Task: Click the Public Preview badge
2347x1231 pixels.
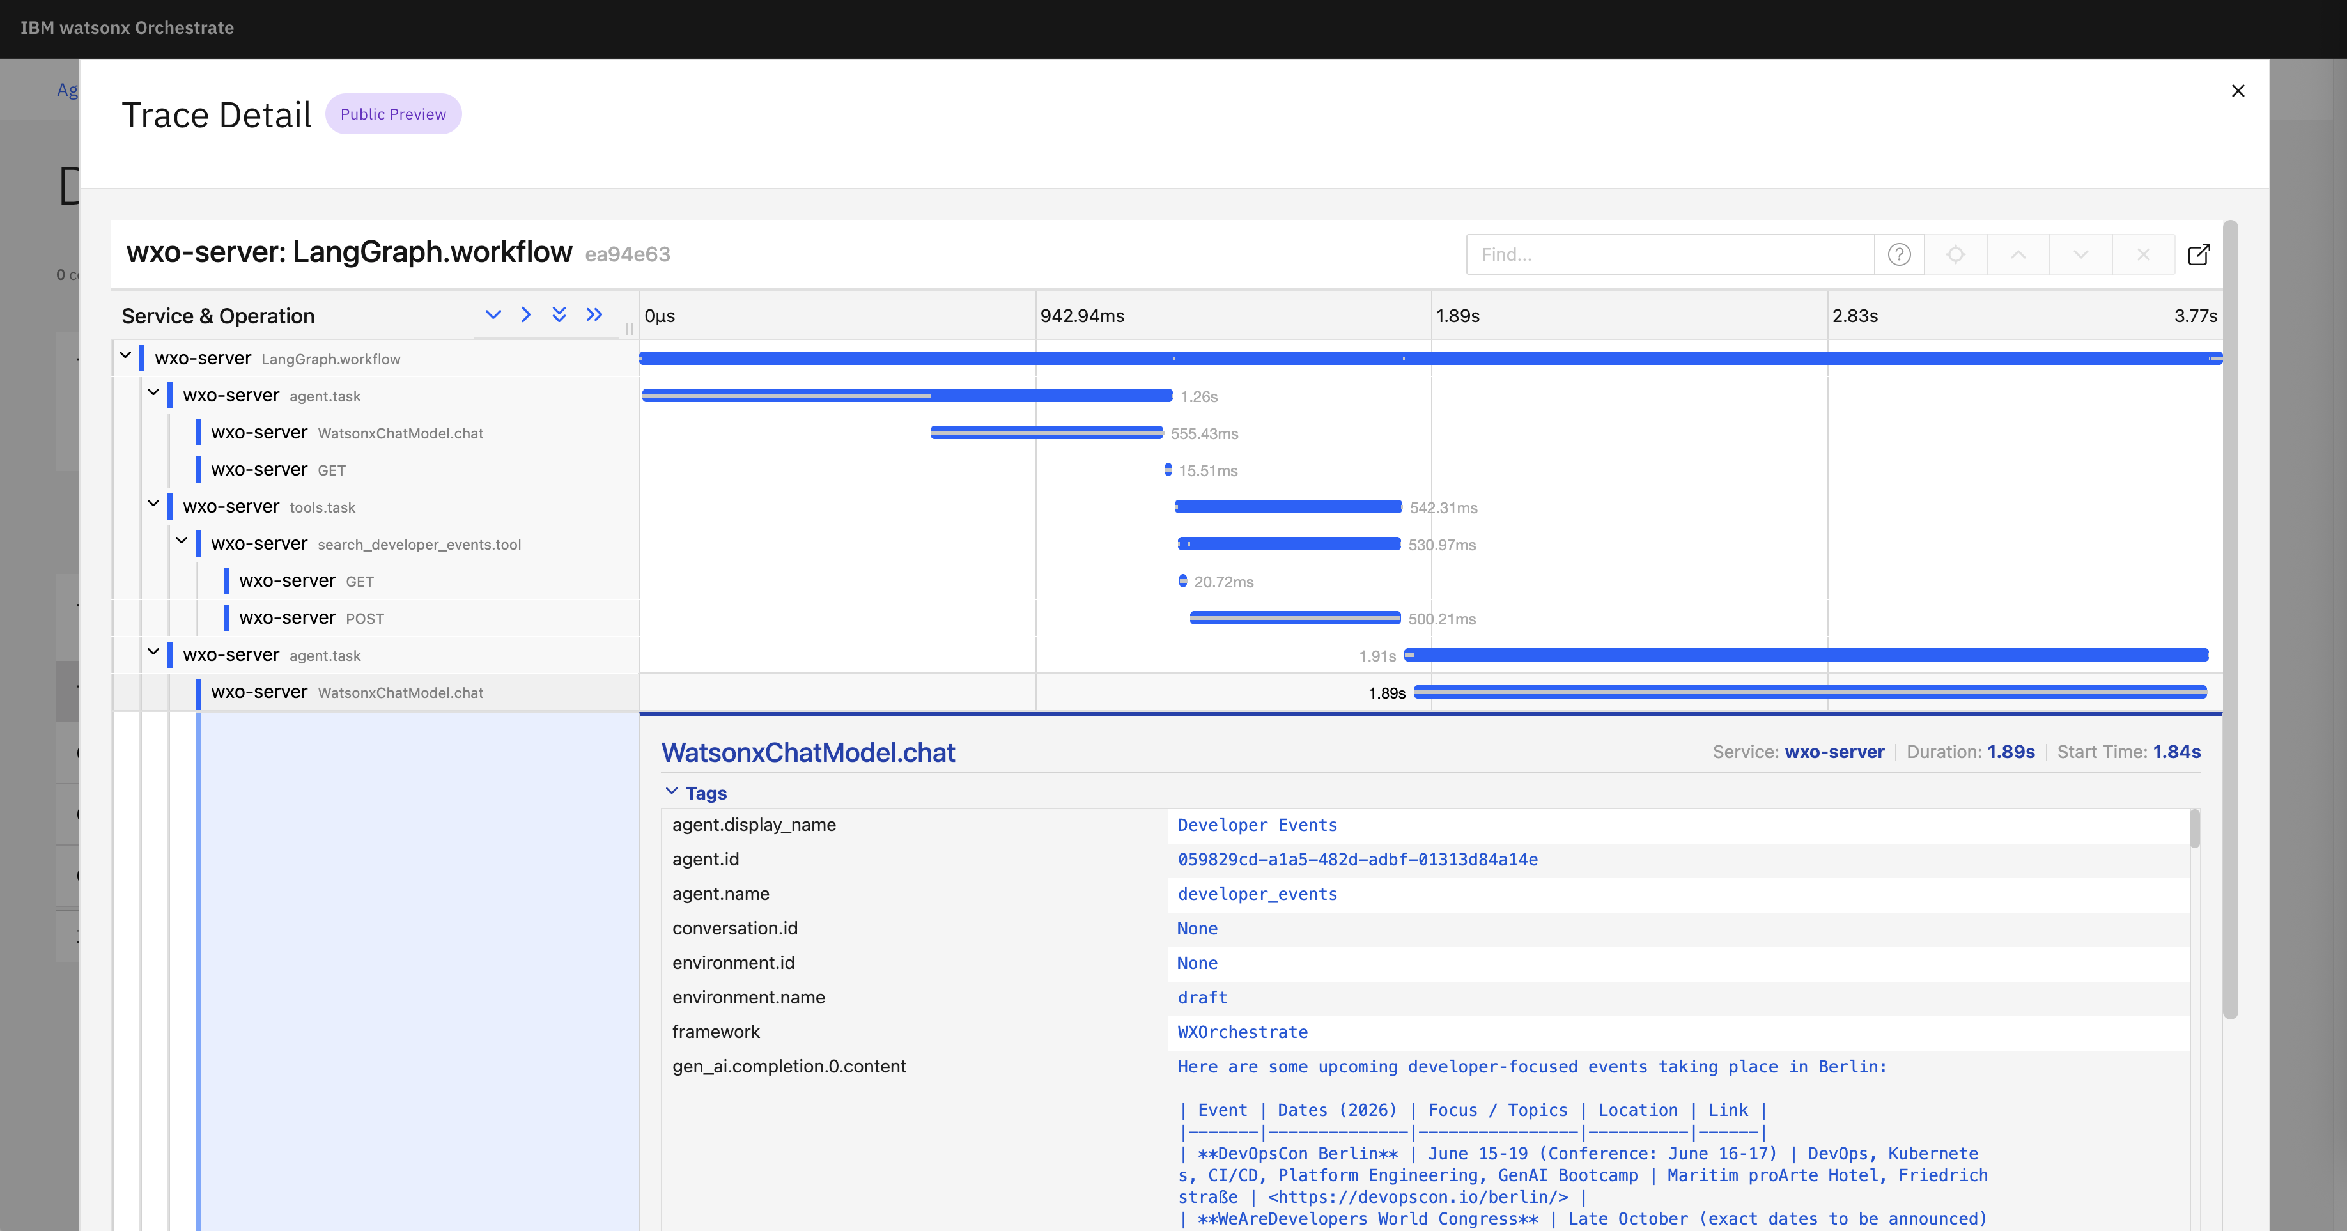Action: [x=394, y=114]
